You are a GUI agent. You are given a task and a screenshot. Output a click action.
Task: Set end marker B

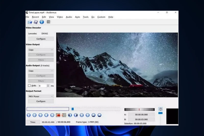(64, 115)
